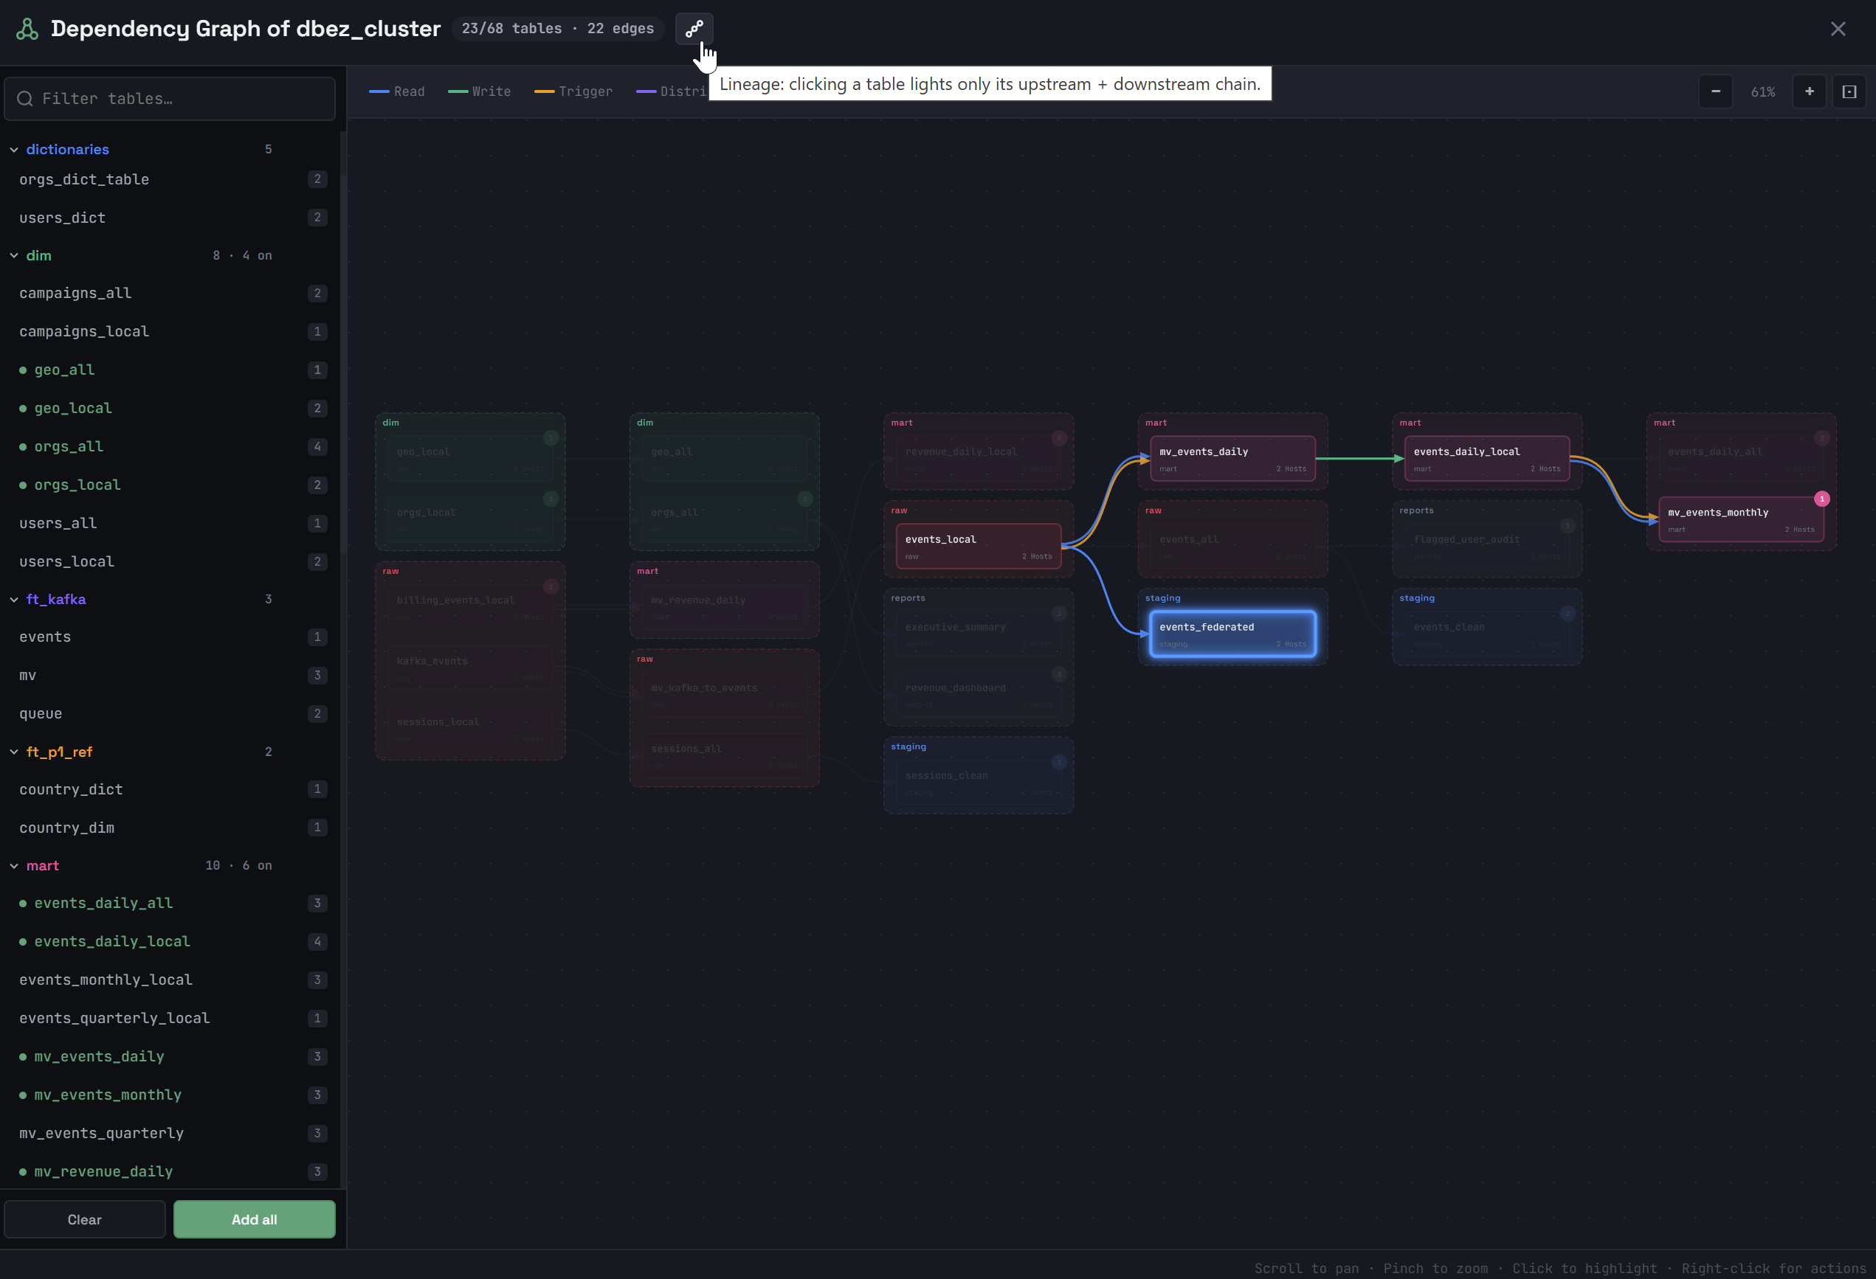Enable campaigns_local table
Image resolution: width=1876 pixels, height=1279 pixels.
pos(170,332)
